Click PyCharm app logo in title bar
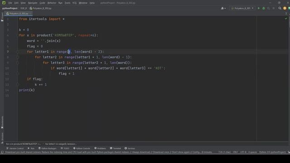The image size is (290, 163). point(4,3)
